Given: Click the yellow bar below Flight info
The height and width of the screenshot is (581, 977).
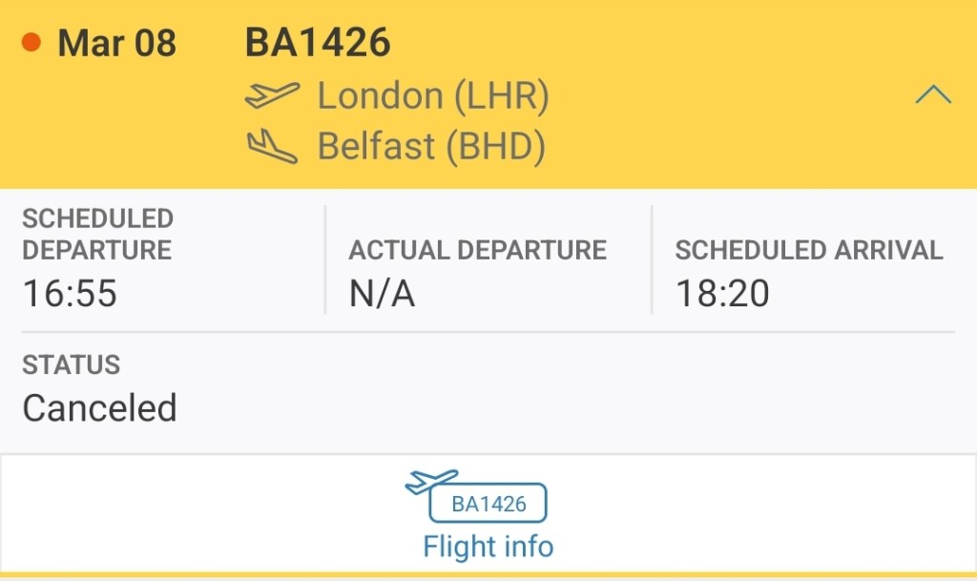Looking at the screenshot, I should pos(488,575).
